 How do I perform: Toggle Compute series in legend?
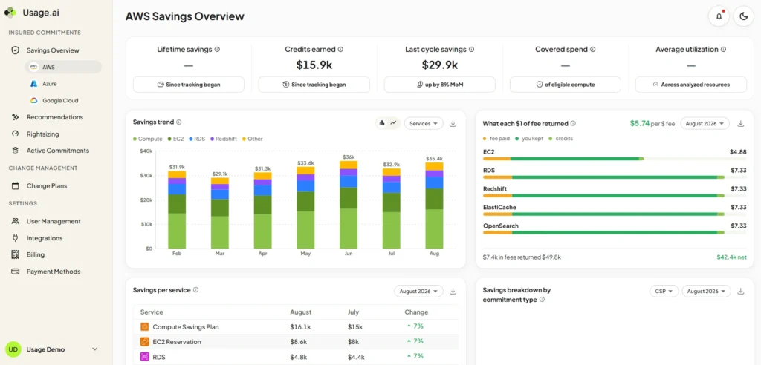(x=148, y=139)
